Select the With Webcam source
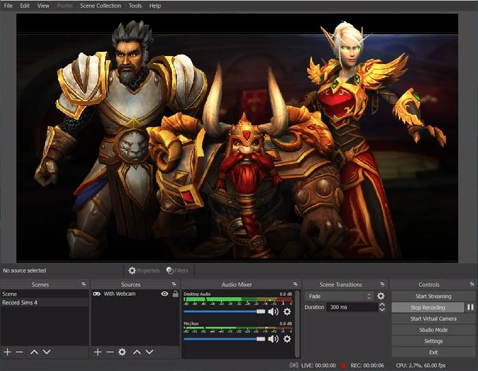The image size is (478, 371). click(x=119, y=294)
